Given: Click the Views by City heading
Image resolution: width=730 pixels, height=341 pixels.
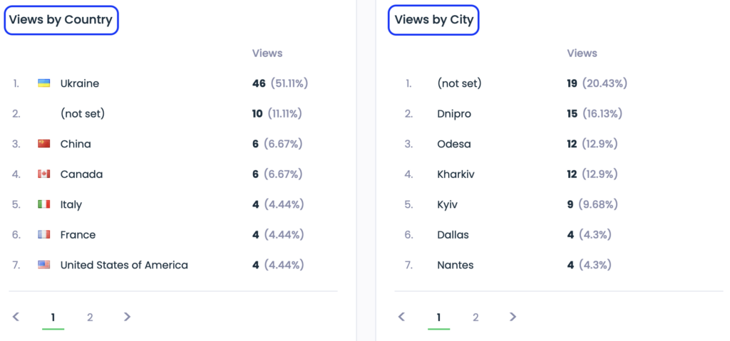Looking at the screenshot, I should coord(433,20).
